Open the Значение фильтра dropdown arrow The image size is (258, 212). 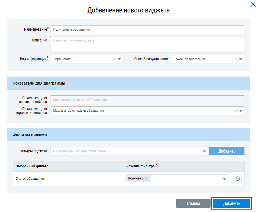[224, 179]
